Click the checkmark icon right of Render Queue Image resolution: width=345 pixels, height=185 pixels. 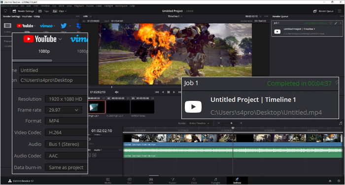340,11
